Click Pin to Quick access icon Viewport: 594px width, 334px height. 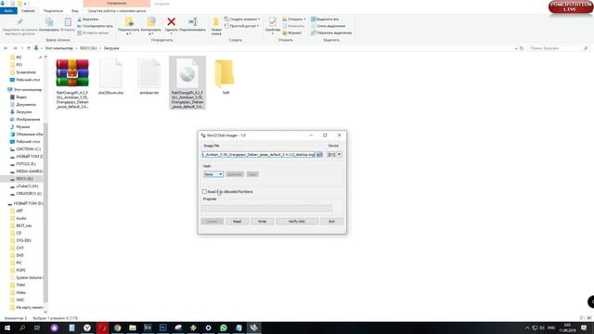point(20,22)
